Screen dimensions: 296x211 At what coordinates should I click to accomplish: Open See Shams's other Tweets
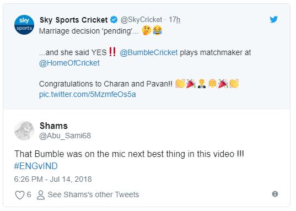(93, 194)
